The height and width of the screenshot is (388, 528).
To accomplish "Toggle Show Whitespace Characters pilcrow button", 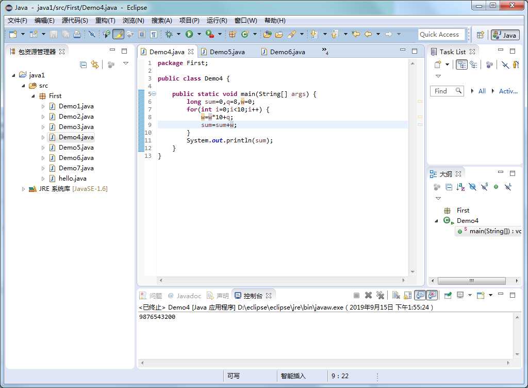I will (x=154, y=34).
